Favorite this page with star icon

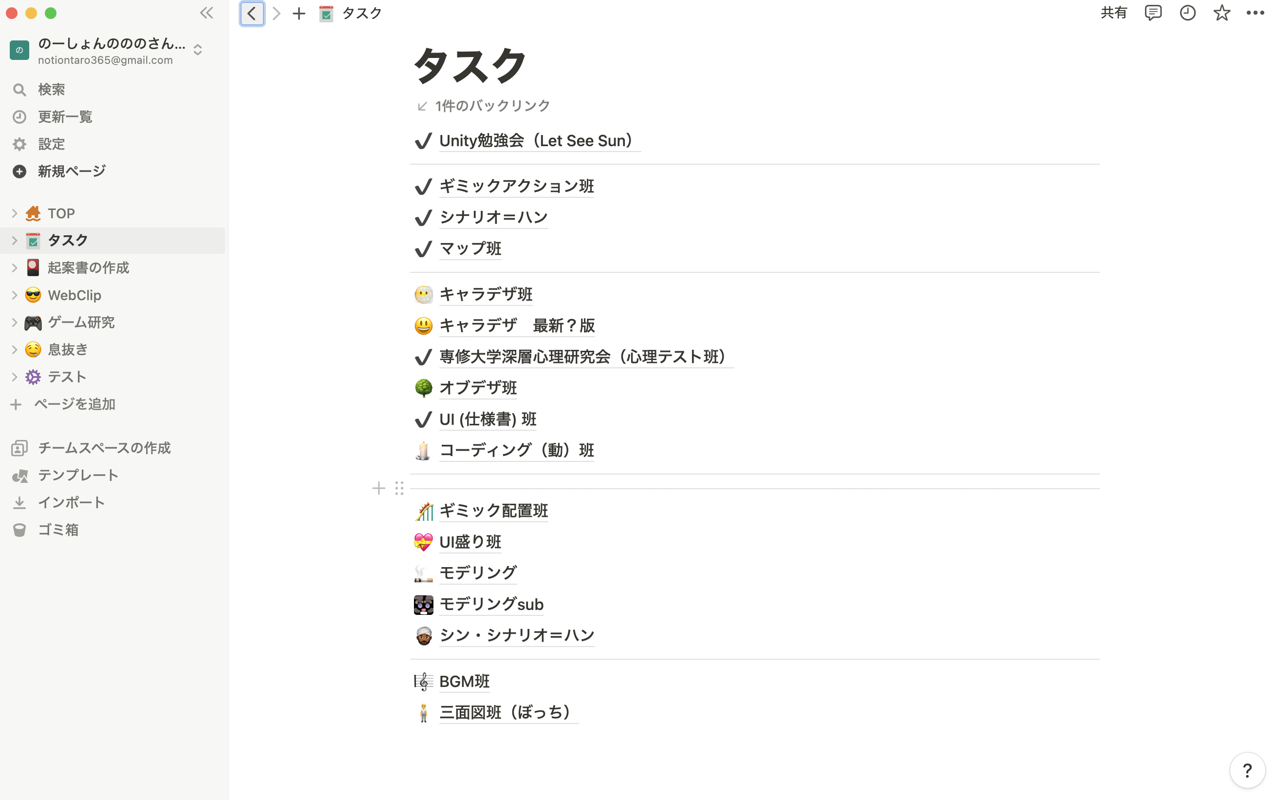tap(1221, 13)
